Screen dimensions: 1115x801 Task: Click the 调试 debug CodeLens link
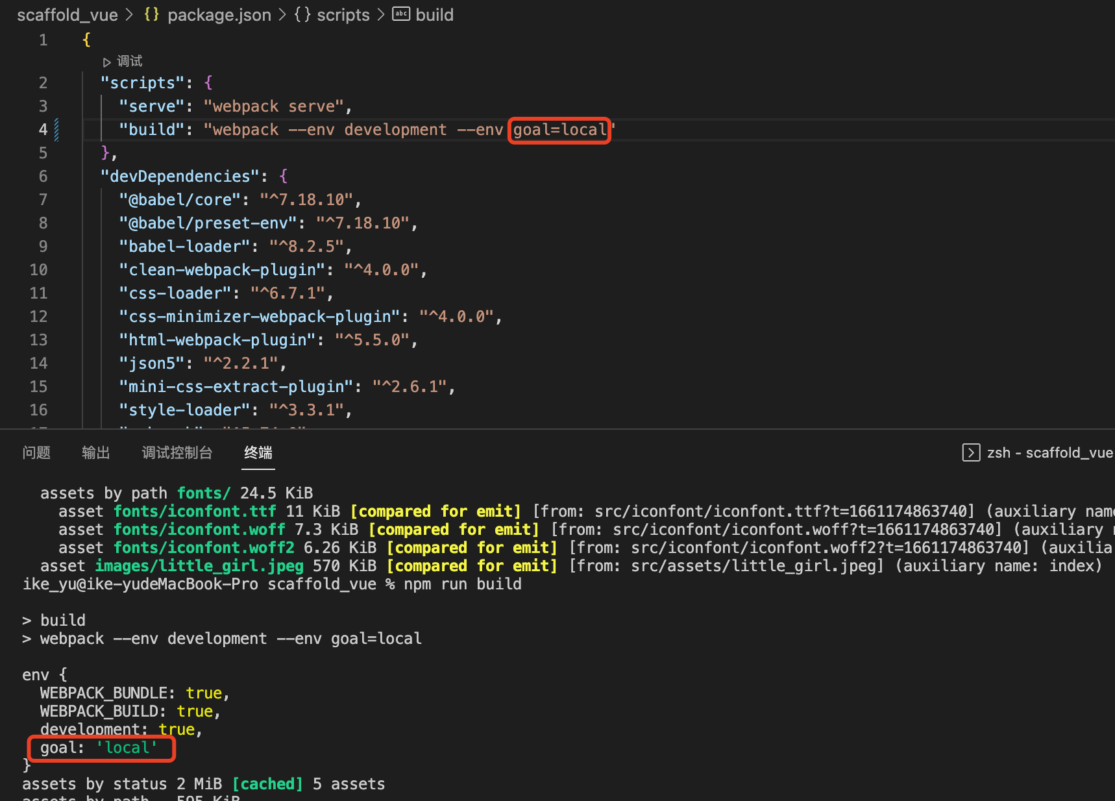click(x=130, y=61)
